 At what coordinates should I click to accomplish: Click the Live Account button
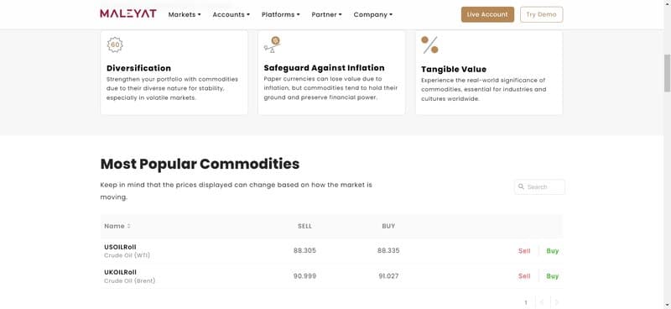coord(487,14)
